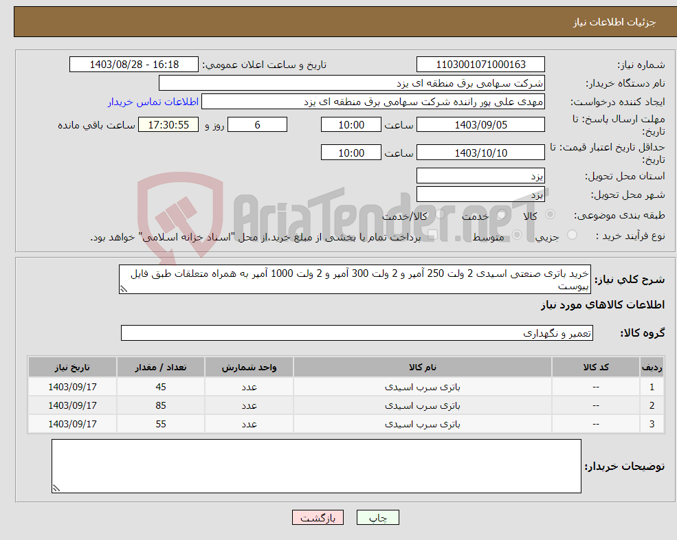
Task: Click the جزئیات اطلاعات نیاز page header
Action: tap(614, 22)
